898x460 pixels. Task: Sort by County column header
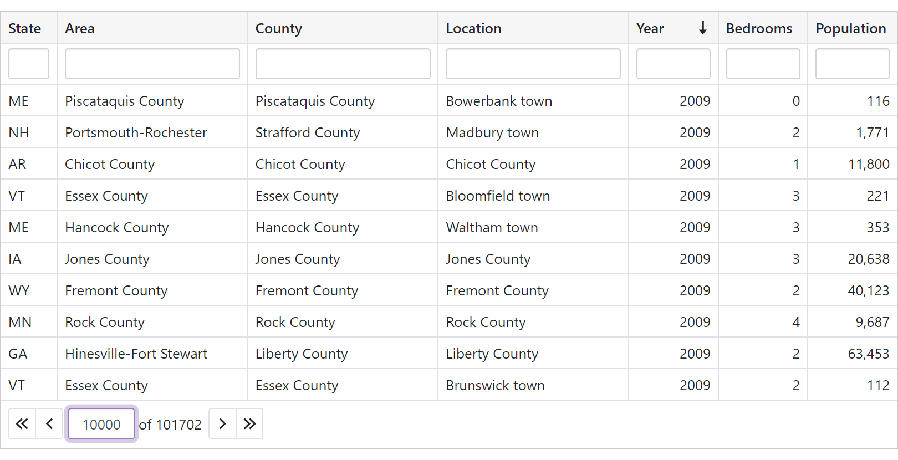(x=279, y=28)
